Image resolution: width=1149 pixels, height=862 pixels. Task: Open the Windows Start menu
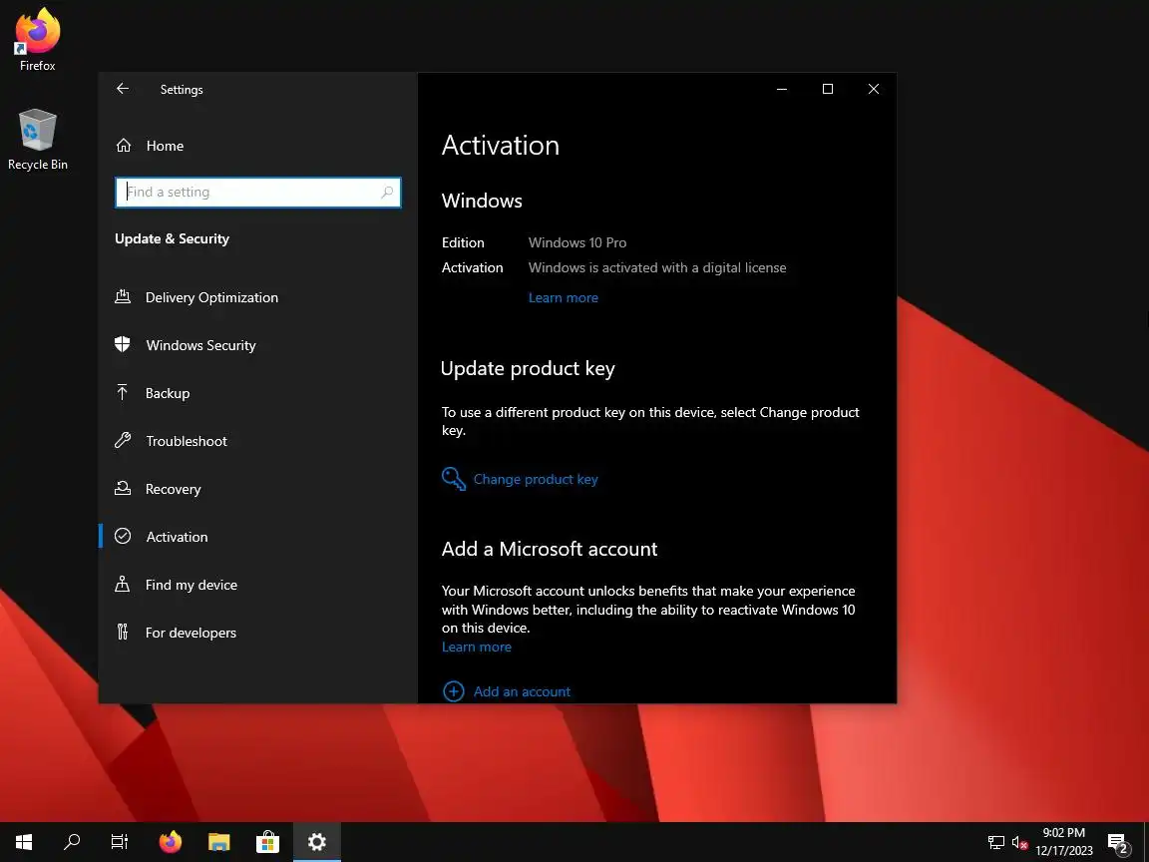[x=24, y=842]
